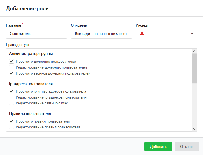This screenshot has width=203, height=155.
Task: Uncheck Просмотр дочерних пользователей checkbox
Action: [12, 61]
